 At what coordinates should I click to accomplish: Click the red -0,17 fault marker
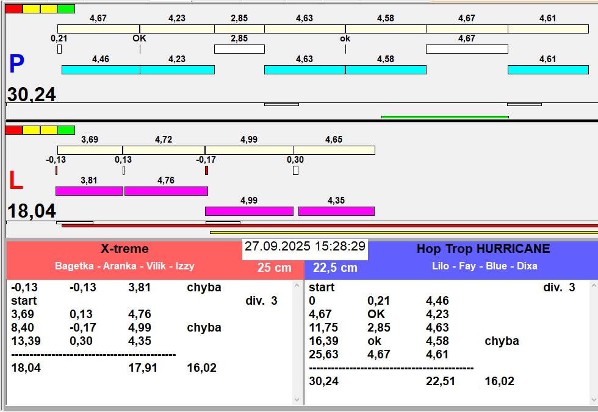click(207, 170)
